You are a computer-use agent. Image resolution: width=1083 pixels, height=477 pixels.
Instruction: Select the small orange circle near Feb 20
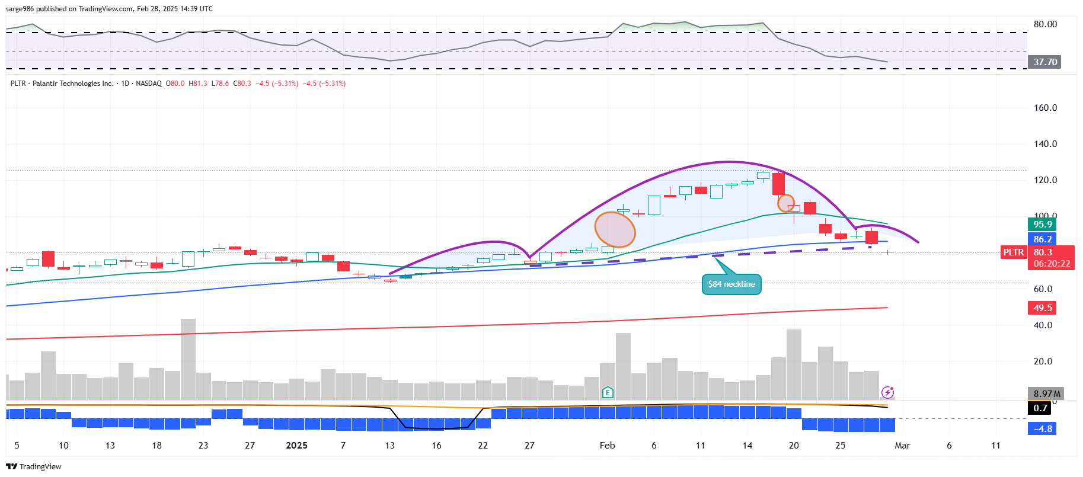[x=786, y=203]
